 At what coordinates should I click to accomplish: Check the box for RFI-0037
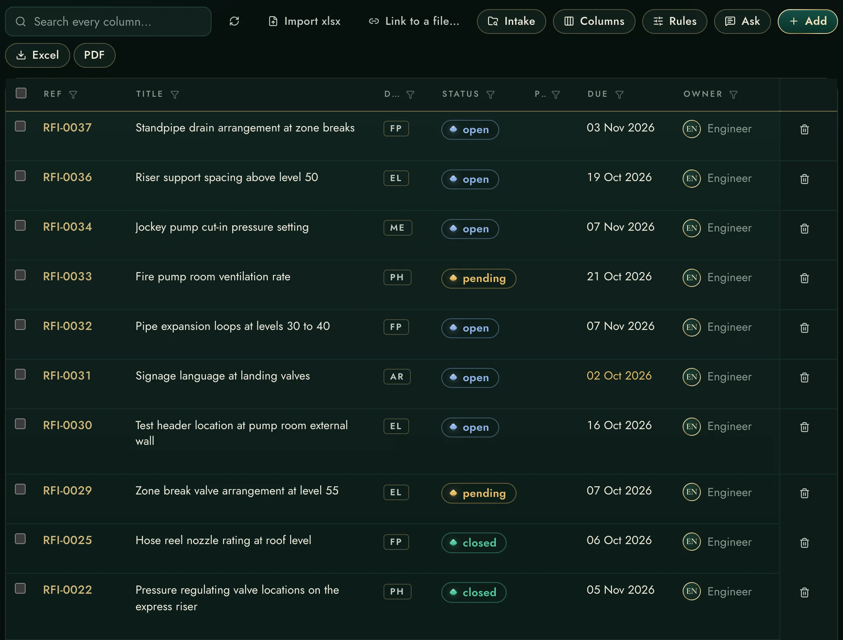[20, 126]
